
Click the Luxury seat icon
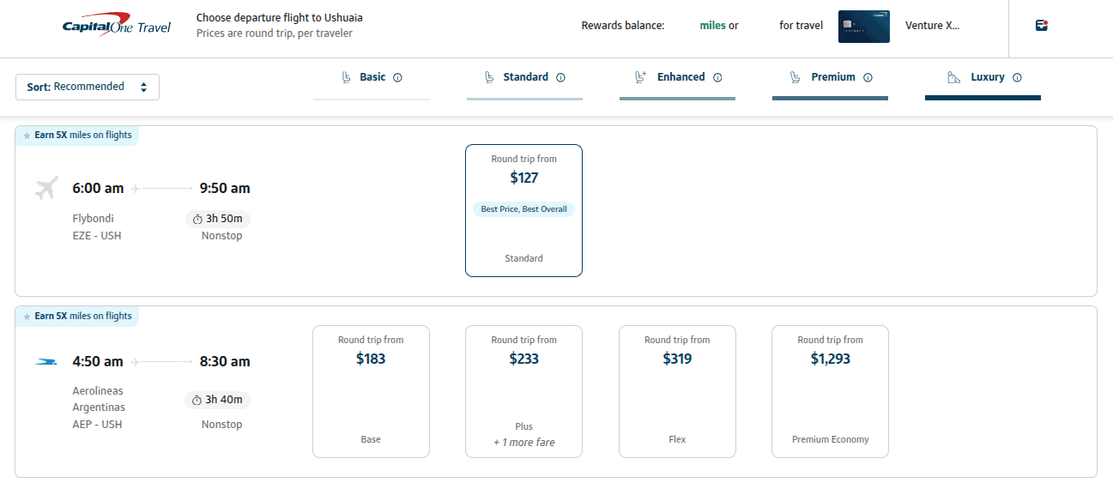[x=953, y=77]
